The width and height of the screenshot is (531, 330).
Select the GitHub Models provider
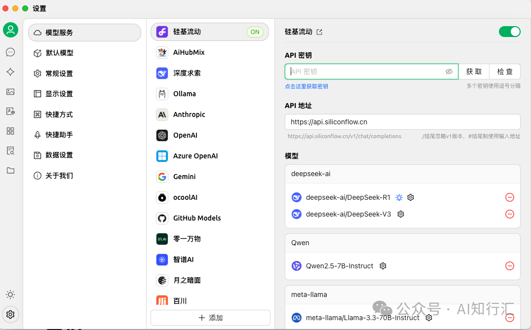click(210, 219)
